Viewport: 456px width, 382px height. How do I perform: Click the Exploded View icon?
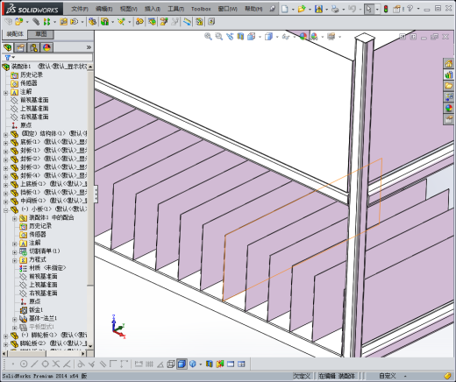tap(164, 22)
